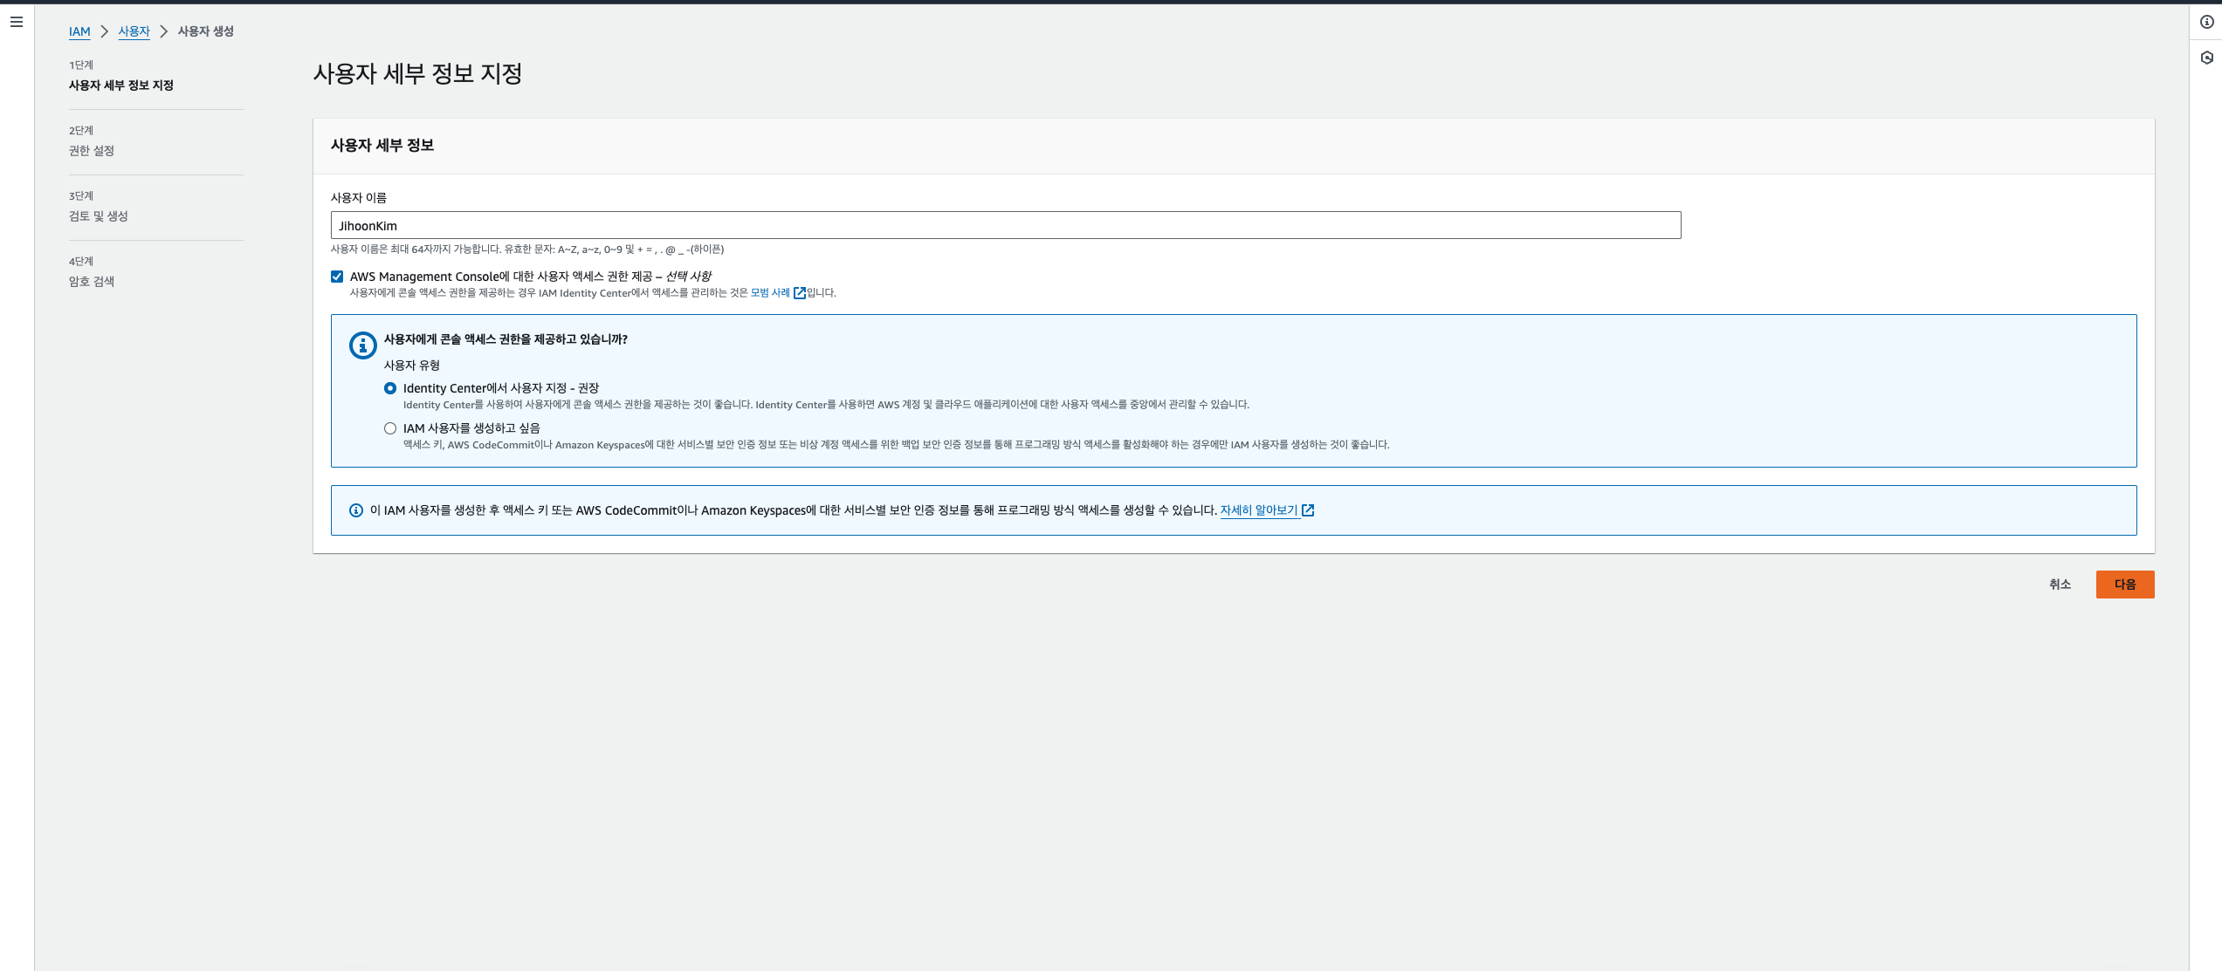The width and height of the screenshot is (2222, 971).
Task: Go to IAM in the breadcrumb
Action: [79, 31]
